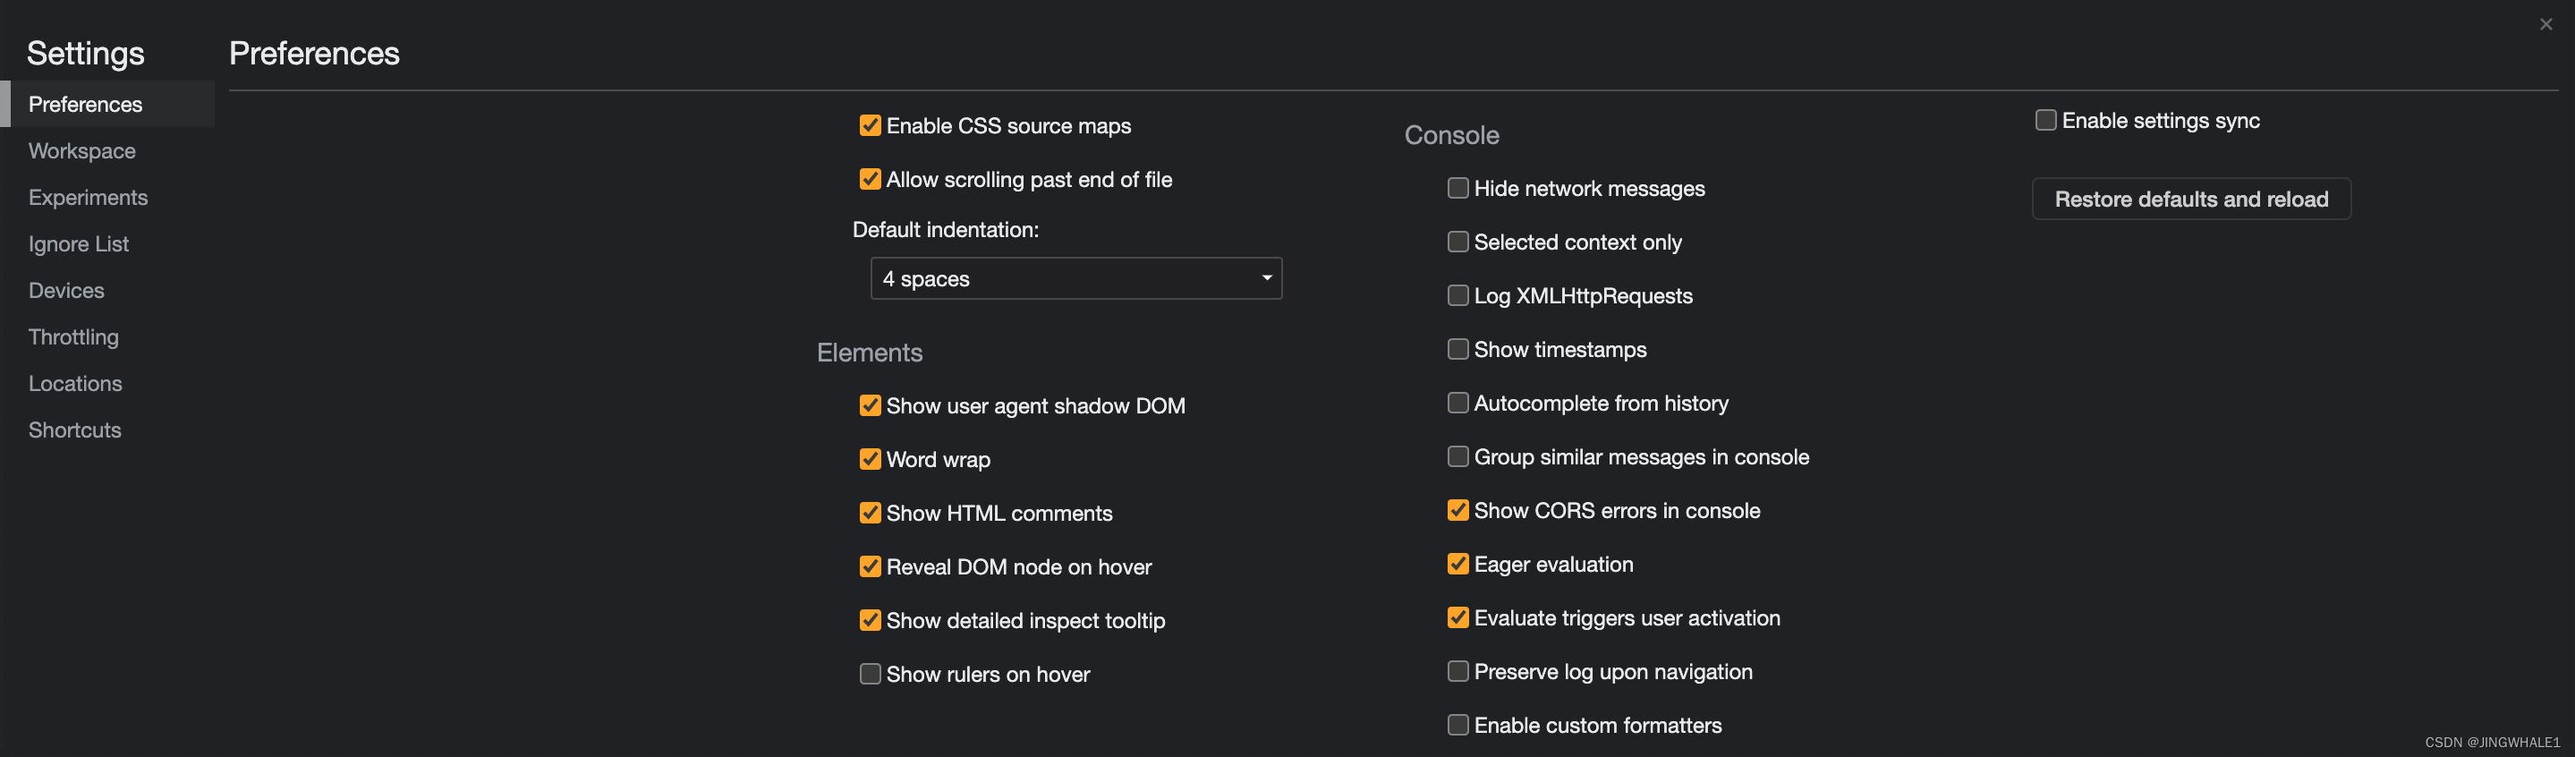Open the Throttling settings tab
This screenshot has height=757, width=2575.
point(73,337)
